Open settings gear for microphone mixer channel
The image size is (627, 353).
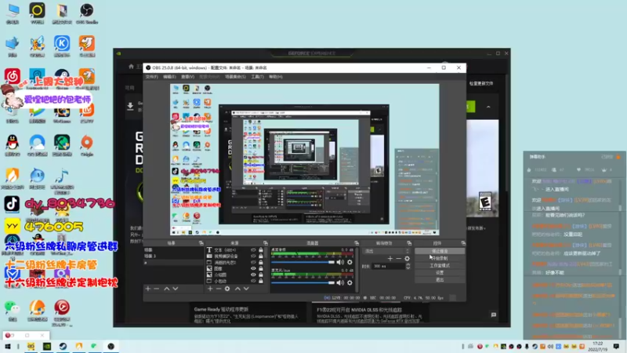(350, 282)
